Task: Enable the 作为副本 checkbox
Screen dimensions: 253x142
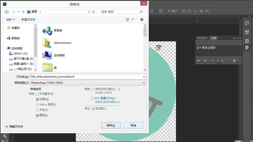Action: (x=37, y=94)
